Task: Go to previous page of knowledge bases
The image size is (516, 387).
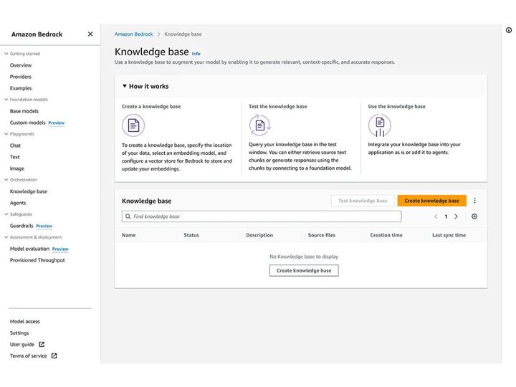Action: 436,216
